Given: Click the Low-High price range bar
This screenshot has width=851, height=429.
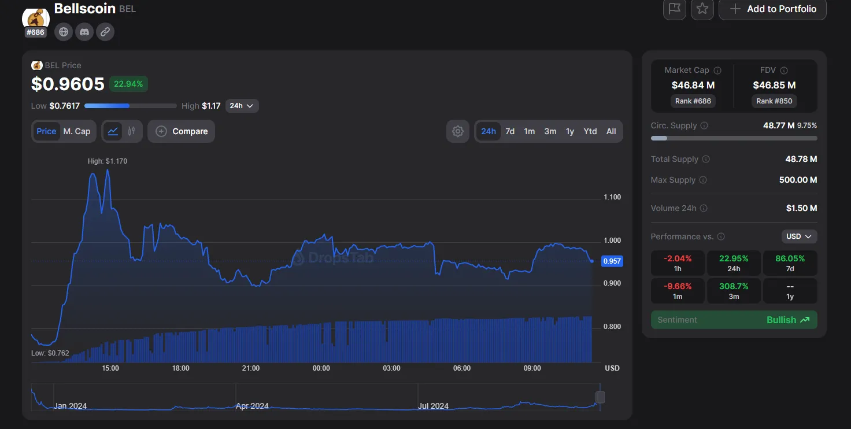Looking at the screenshot, I should (x=131, y=106).
